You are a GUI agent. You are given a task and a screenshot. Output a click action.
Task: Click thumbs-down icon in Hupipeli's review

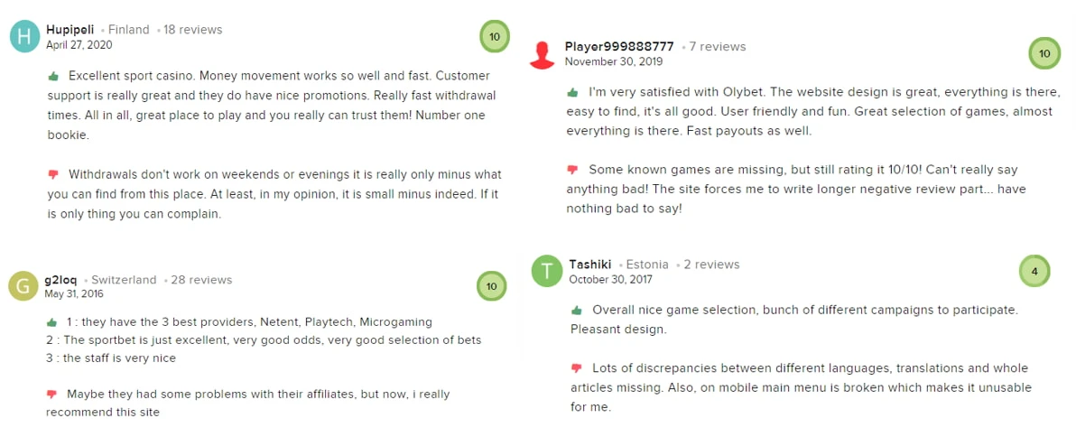(53, 174)
